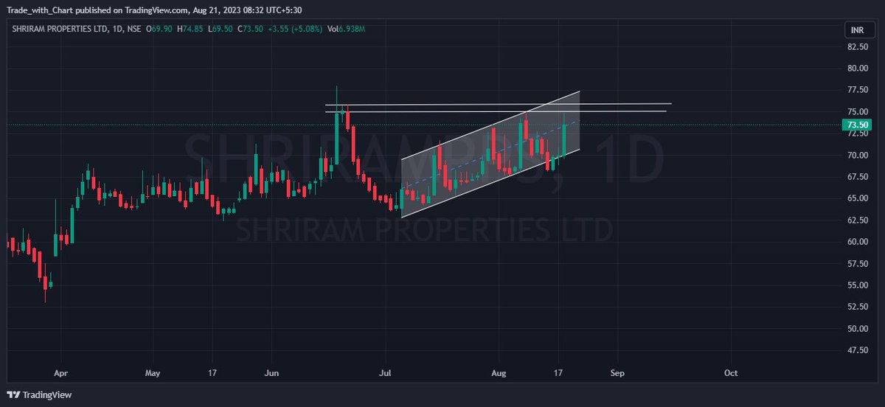The image size is (885, 407).
Task: Click the high value H74.85
Action: (190, 29)
